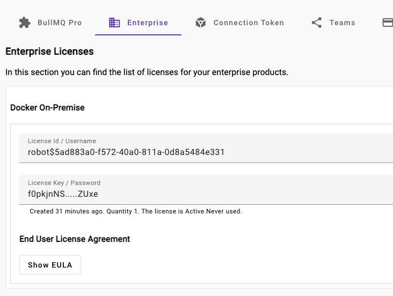Click the partially visible card icon after Teams
Viewport: 393px width, 296px height.
387,23
